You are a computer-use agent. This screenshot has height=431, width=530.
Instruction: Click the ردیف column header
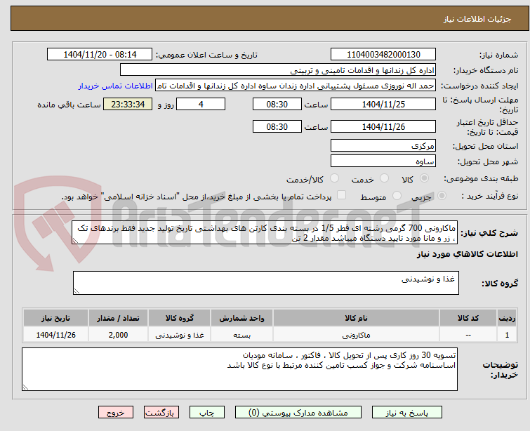coord(507,318)
